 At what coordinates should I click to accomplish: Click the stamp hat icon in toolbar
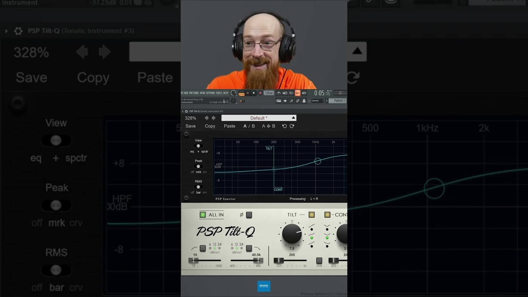[304, 101]
